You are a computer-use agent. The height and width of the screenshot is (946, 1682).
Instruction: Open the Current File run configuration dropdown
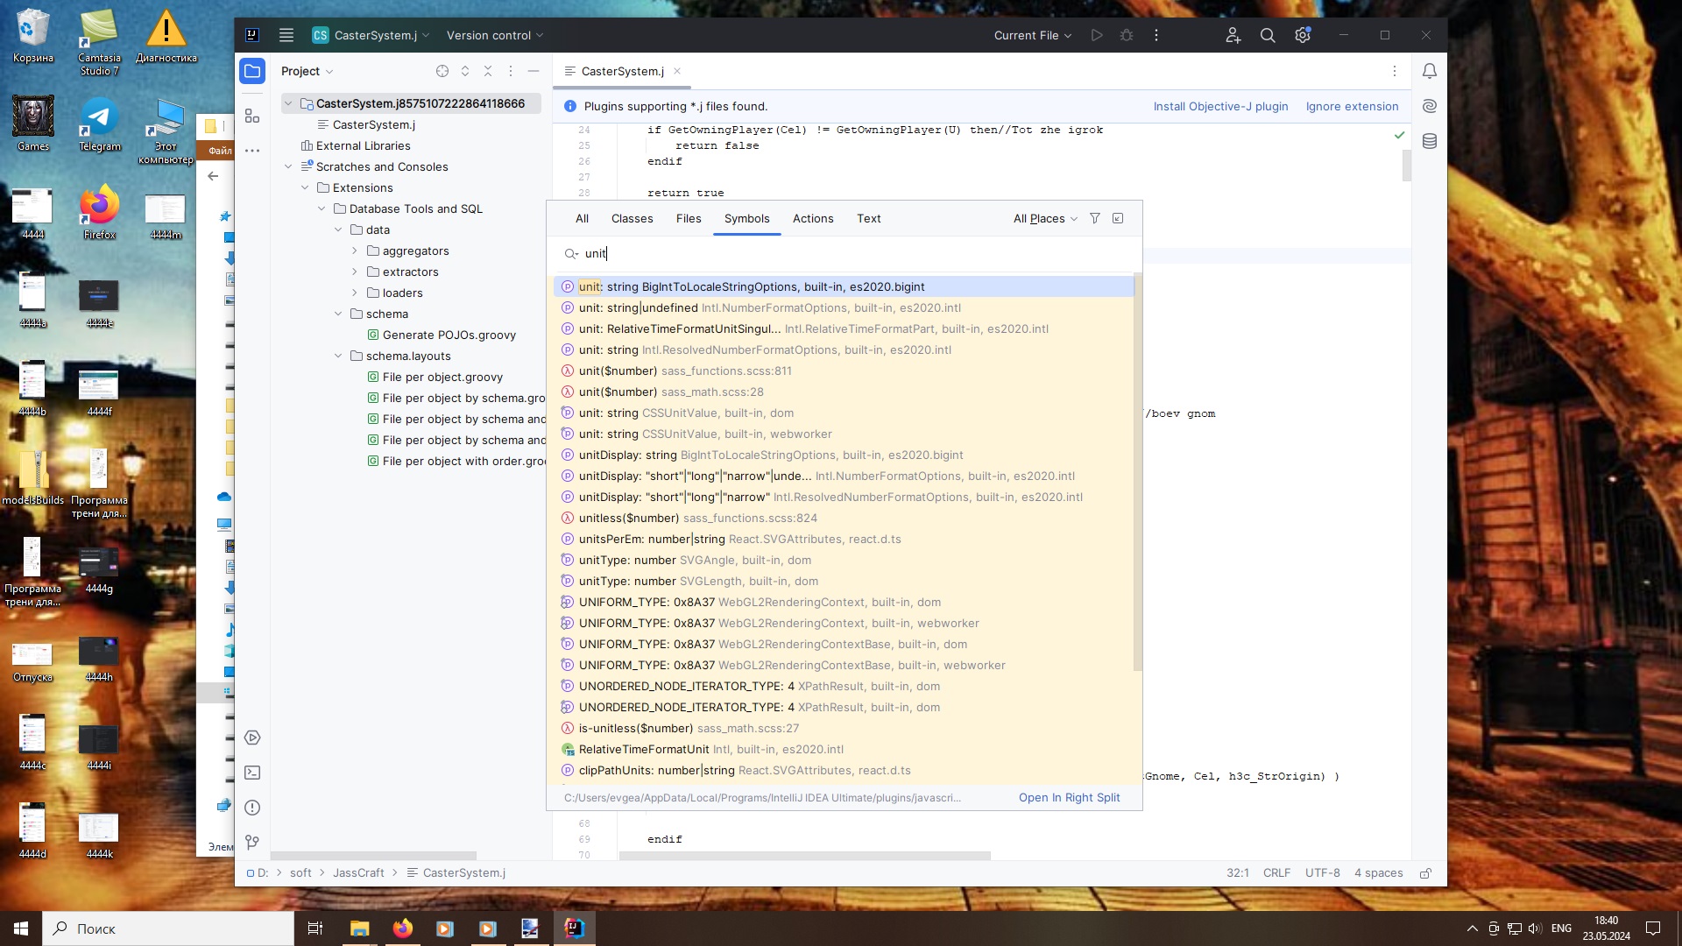click(x=1032, y=35)
